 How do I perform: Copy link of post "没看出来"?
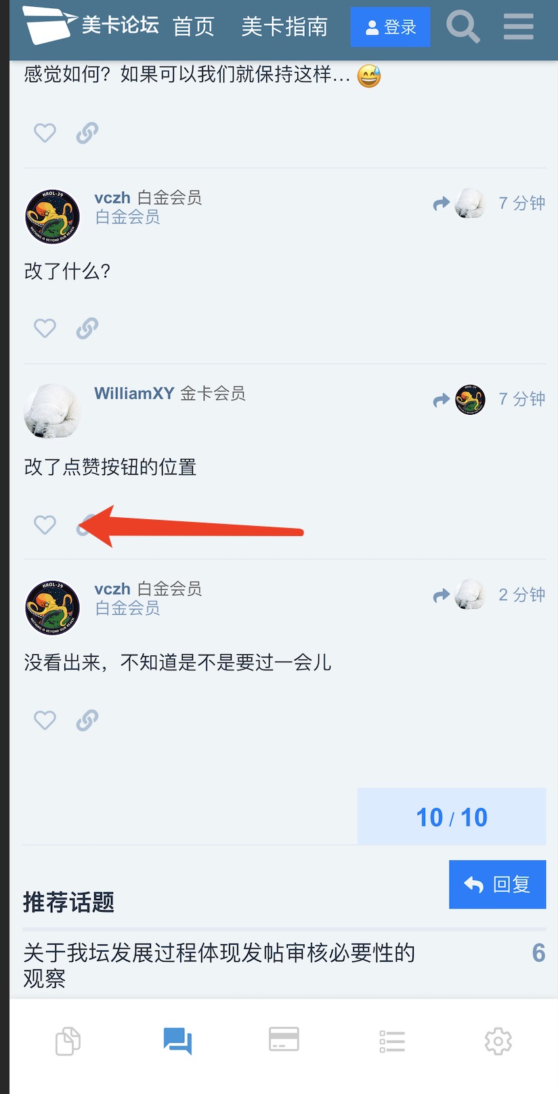point(87,720)
